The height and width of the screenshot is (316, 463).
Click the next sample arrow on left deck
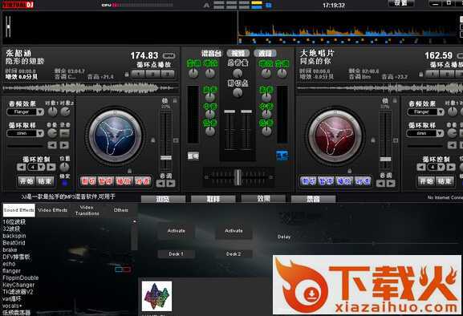tap(64, 145)
